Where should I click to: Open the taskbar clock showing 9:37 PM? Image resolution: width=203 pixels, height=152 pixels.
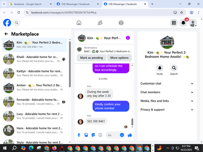[x=187, y=148]
